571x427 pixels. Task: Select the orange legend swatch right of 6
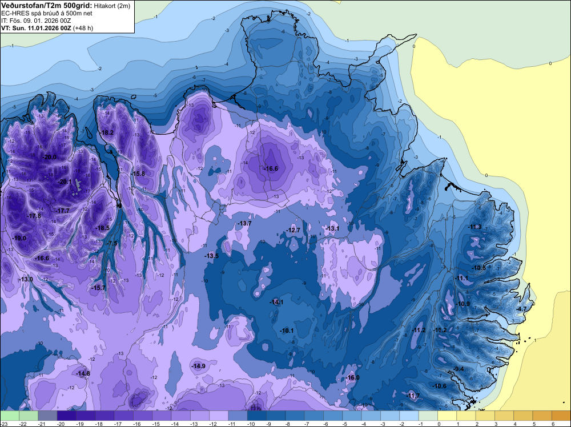[561, 416]
